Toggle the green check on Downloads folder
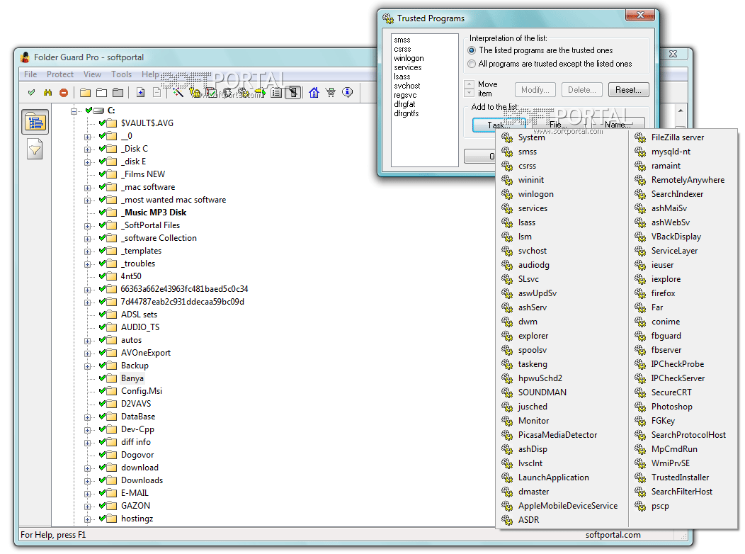Screen dimensions: 745x554 tap(102, 480)
